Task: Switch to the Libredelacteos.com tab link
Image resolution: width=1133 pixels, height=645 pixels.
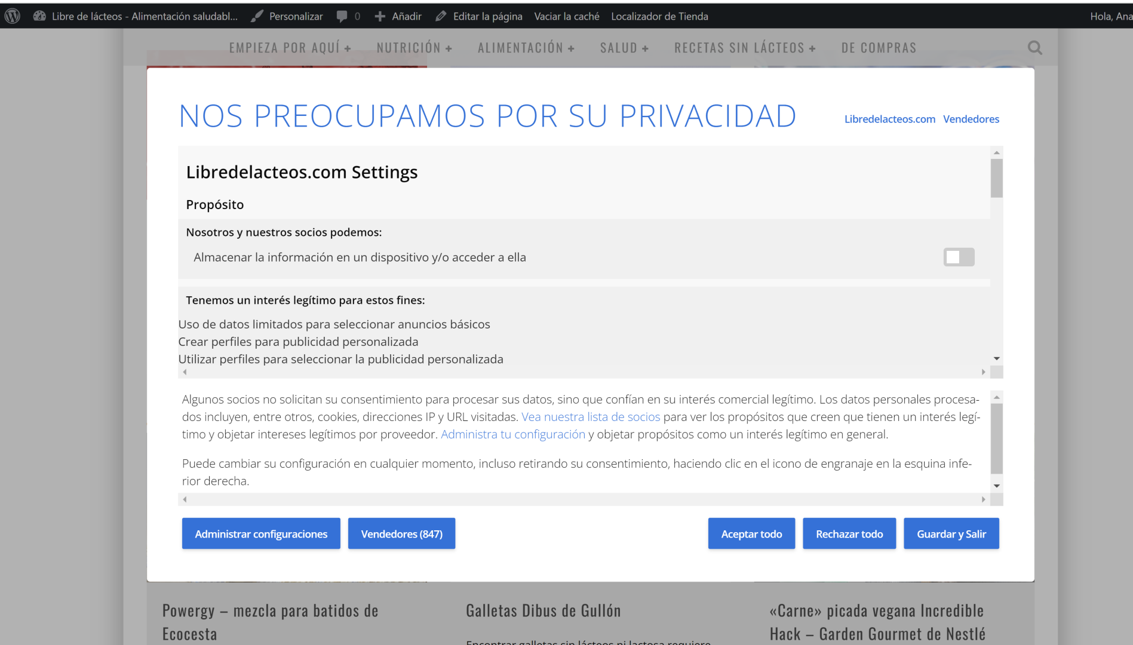Action: 890,119
